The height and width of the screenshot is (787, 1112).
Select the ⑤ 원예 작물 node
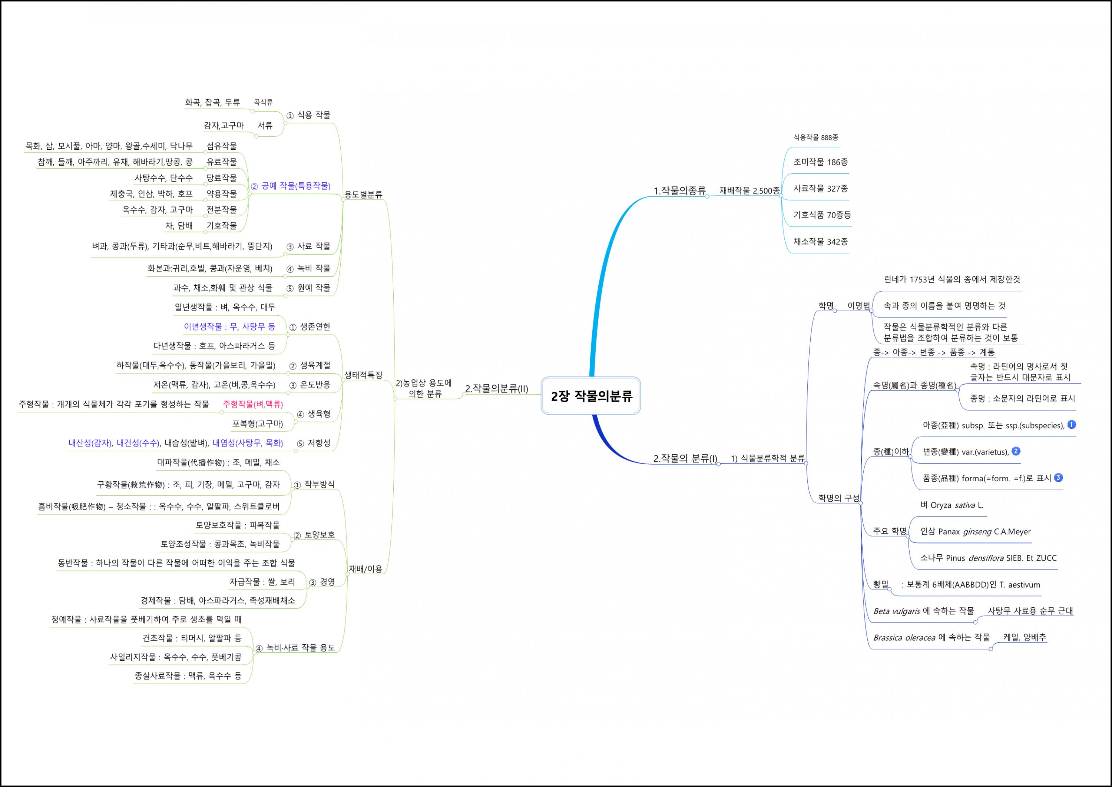pos(308,288)
